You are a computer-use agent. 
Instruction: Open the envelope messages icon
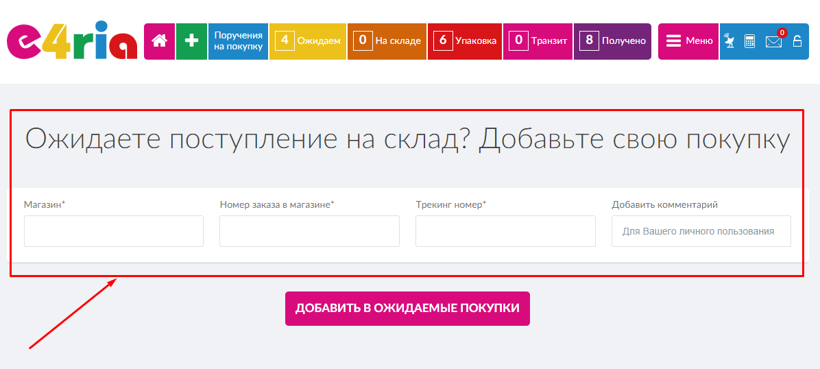773,42
